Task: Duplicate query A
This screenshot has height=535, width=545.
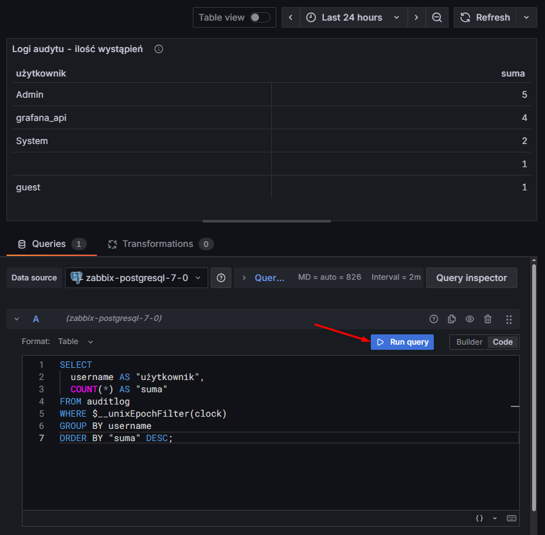Action: 452,319
